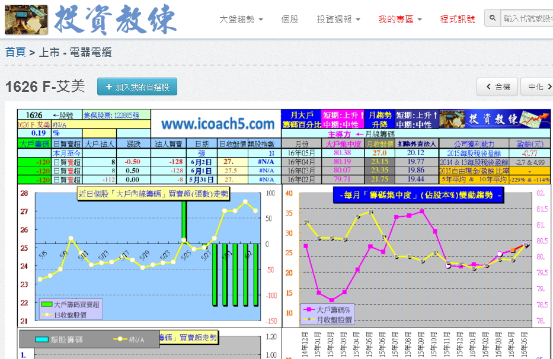Click the magnifier search icon
This screenshot has width=553, height=359.
[x=493, y=19]
